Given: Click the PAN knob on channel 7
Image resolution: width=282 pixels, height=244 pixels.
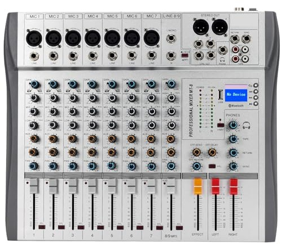Looking at the screenshot, I should (x=151, y=166).
